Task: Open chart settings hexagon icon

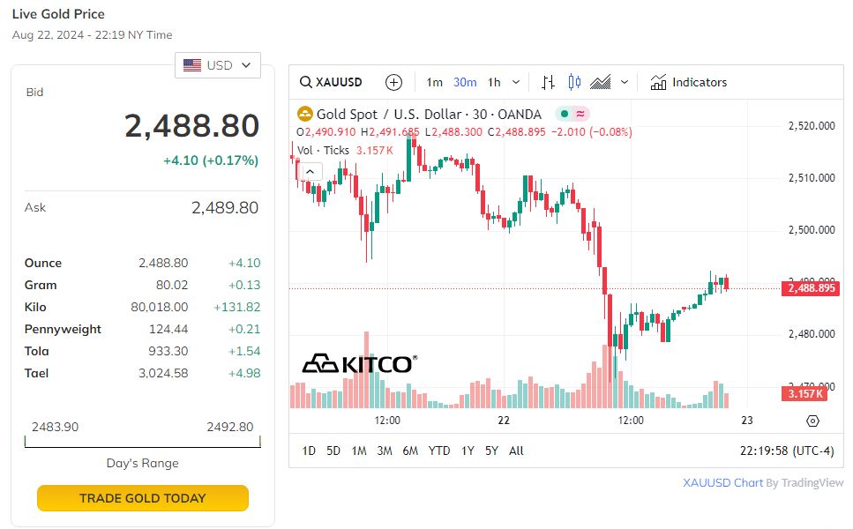Action: coord(812,421)
